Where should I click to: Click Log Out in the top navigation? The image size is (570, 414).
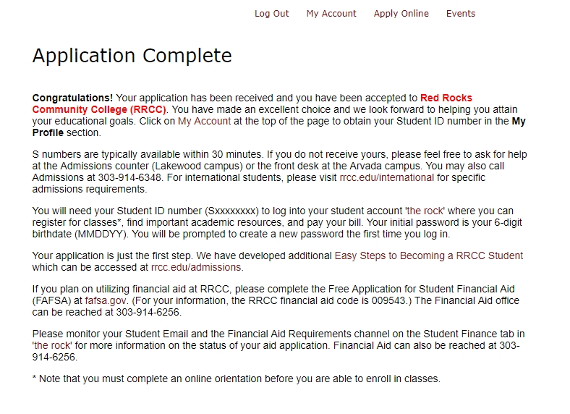(x=271, y=14)
